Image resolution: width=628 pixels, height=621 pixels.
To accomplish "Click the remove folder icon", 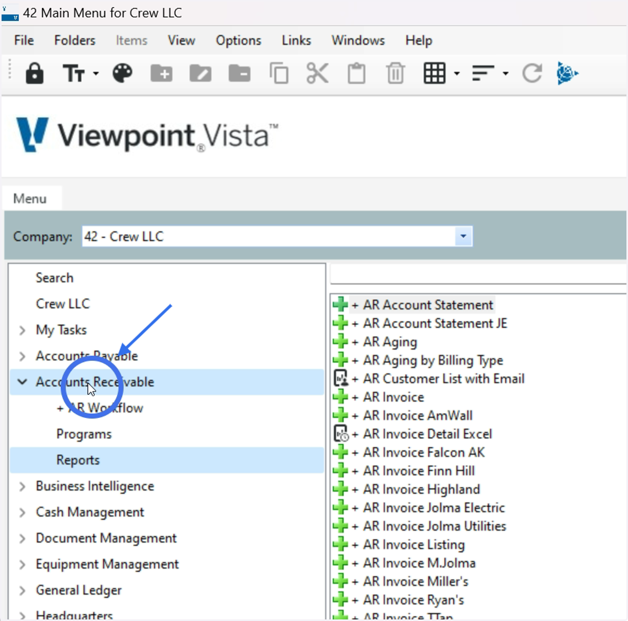I will pyautogui.click(x=240, y=73).
